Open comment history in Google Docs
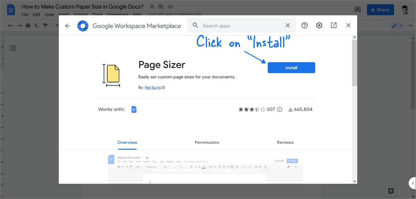 coord(357,9)
